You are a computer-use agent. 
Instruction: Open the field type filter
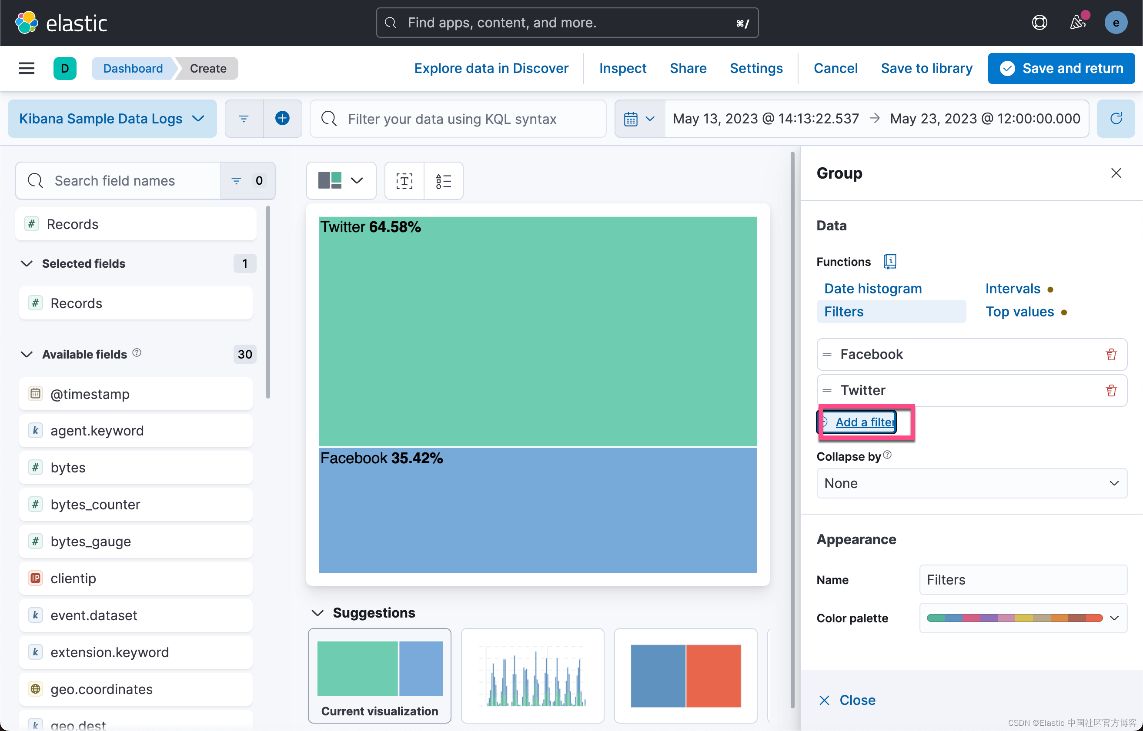pos(247,181)
